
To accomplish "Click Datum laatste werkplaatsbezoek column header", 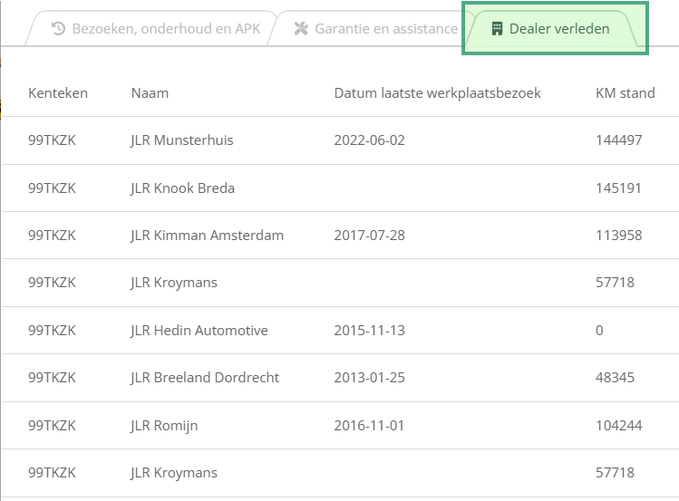I will [437, 93].
